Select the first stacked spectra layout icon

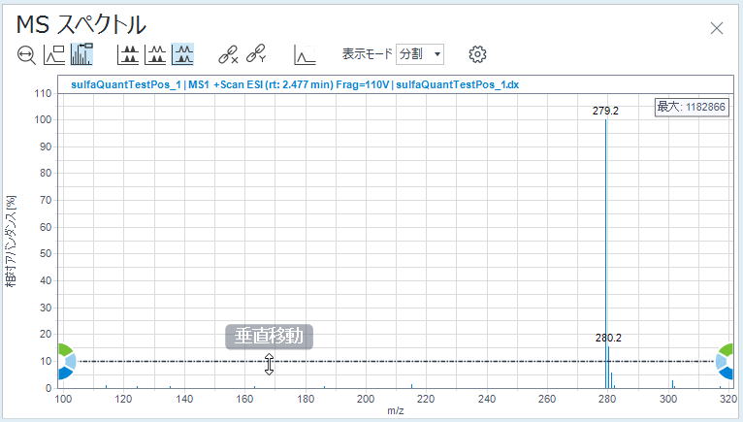128,54
